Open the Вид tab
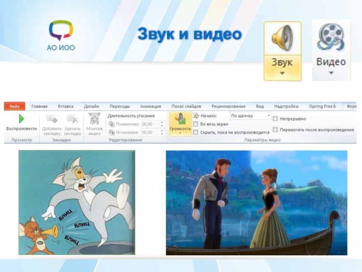 point(260,107)
